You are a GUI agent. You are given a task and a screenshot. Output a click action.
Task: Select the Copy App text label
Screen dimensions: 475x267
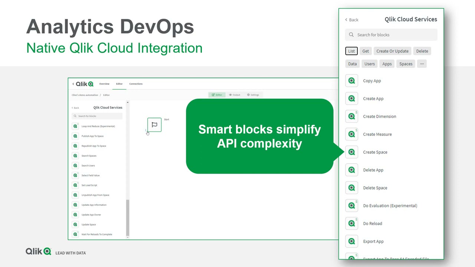[x=372, y=81]
